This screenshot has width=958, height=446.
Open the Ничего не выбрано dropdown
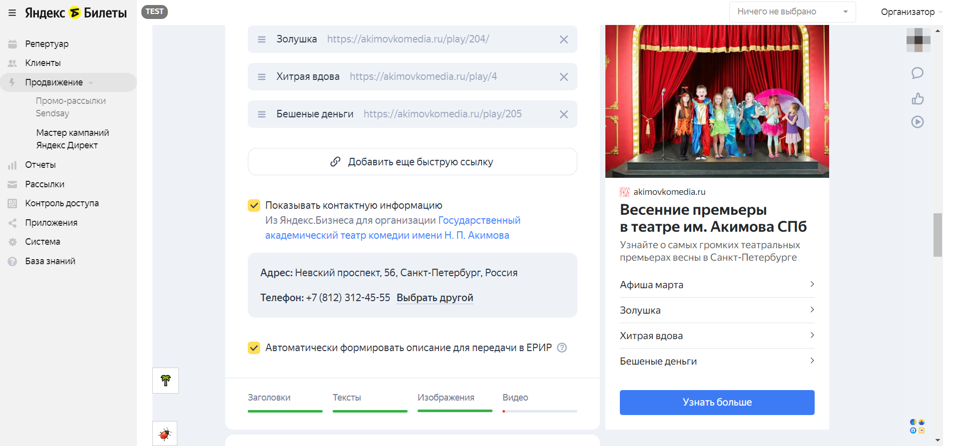coord(792,12)
